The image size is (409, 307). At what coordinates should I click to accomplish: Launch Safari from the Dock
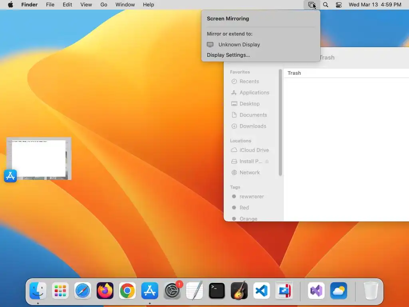(x=83, y=291)
